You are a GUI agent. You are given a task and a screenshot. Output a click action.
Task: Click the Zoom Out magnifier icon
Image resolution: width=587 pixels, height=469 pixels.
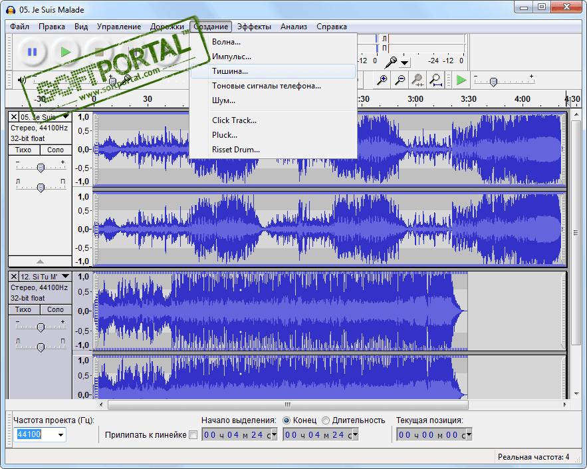[x=400, y=80]
